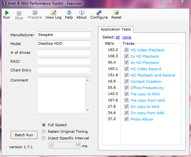
Task: Close the Exerciser window
Action: click(182, 2)
